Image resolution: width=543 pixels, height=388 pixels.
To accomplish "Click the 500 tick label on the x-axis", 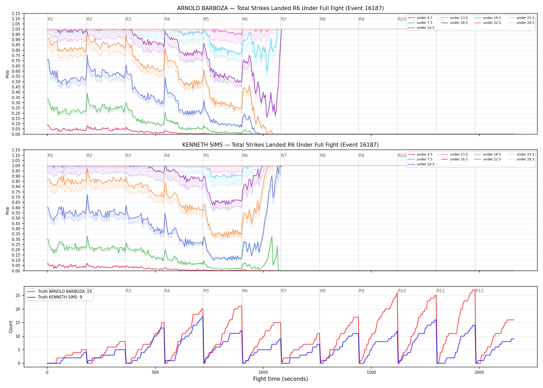I will coord(155,372).
